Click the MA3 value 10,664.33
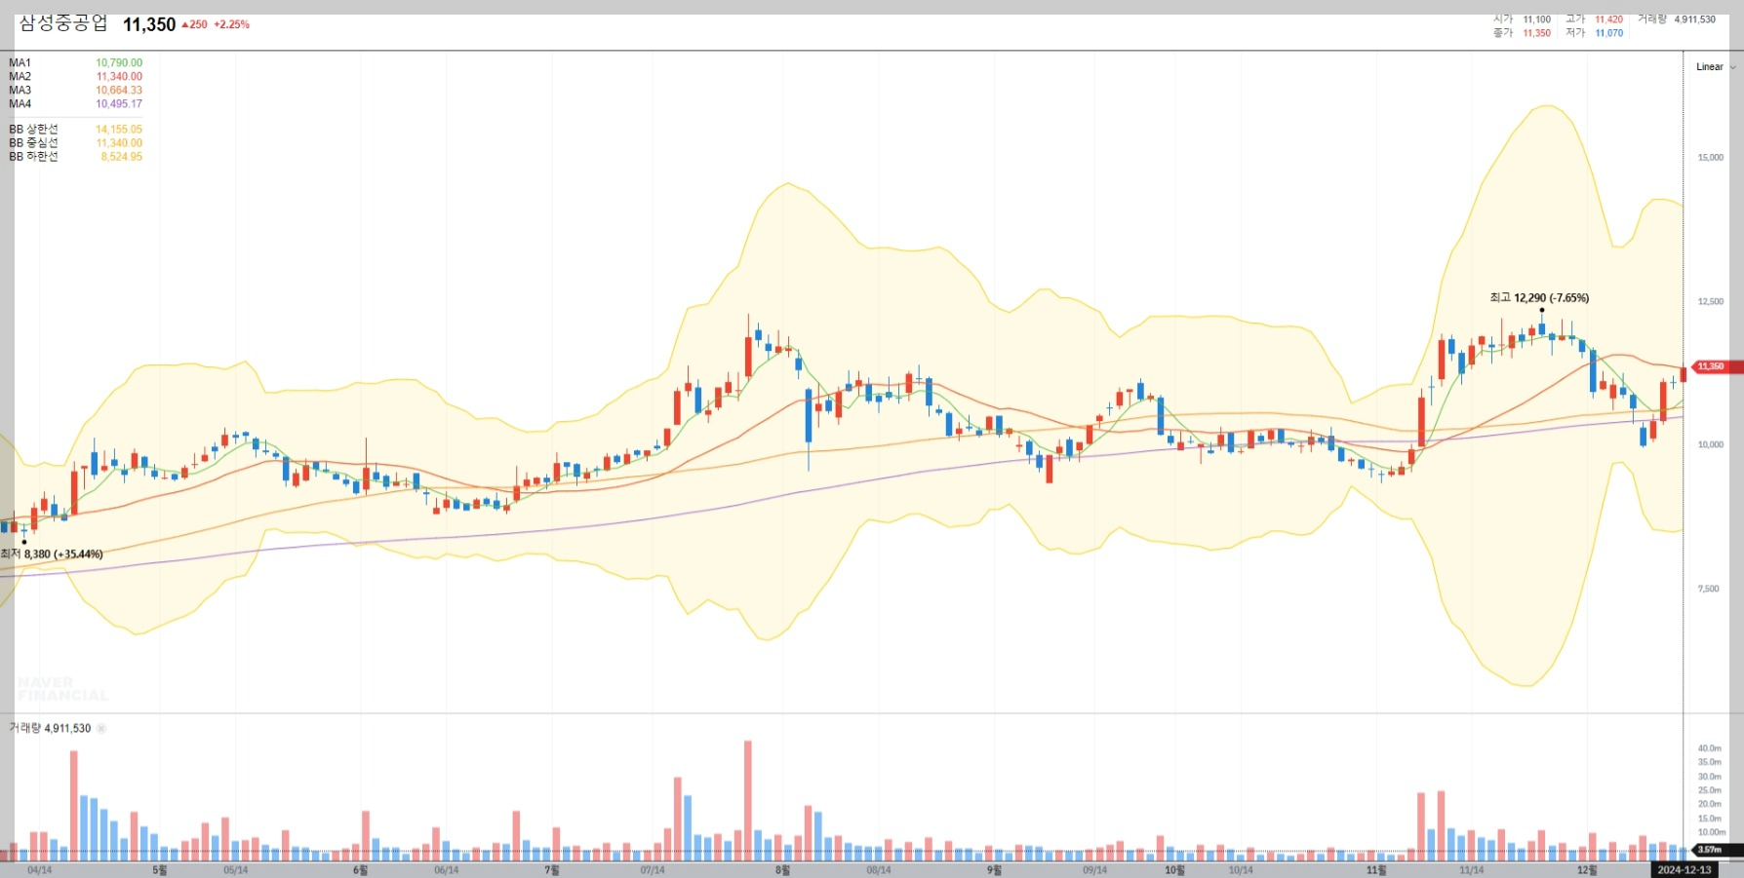 (119, 90)
